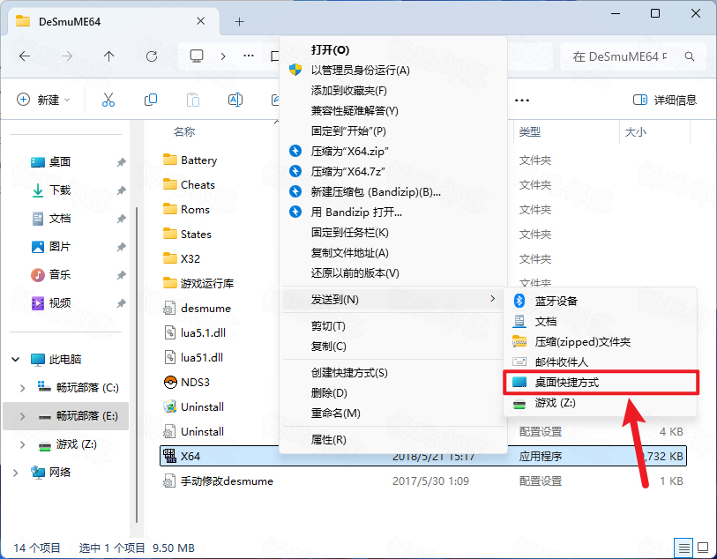Image resolution: width=717 pixels, height=559 pixels.
Task: Expand the 网络 tree node
Action: [16, 473]
